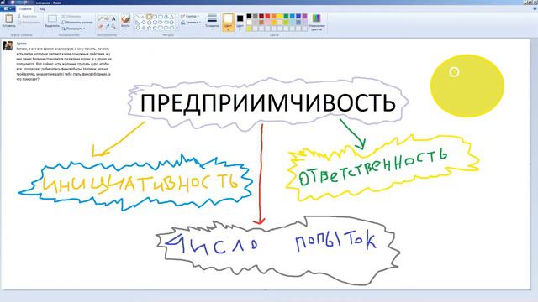Click the Копировать (Copy) button

[29, 23]
